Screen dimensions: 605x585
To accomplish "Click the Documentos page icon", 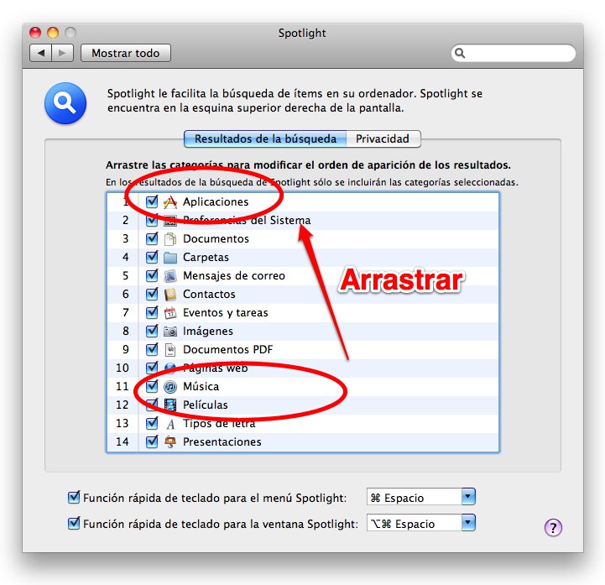I will (170, 239).
